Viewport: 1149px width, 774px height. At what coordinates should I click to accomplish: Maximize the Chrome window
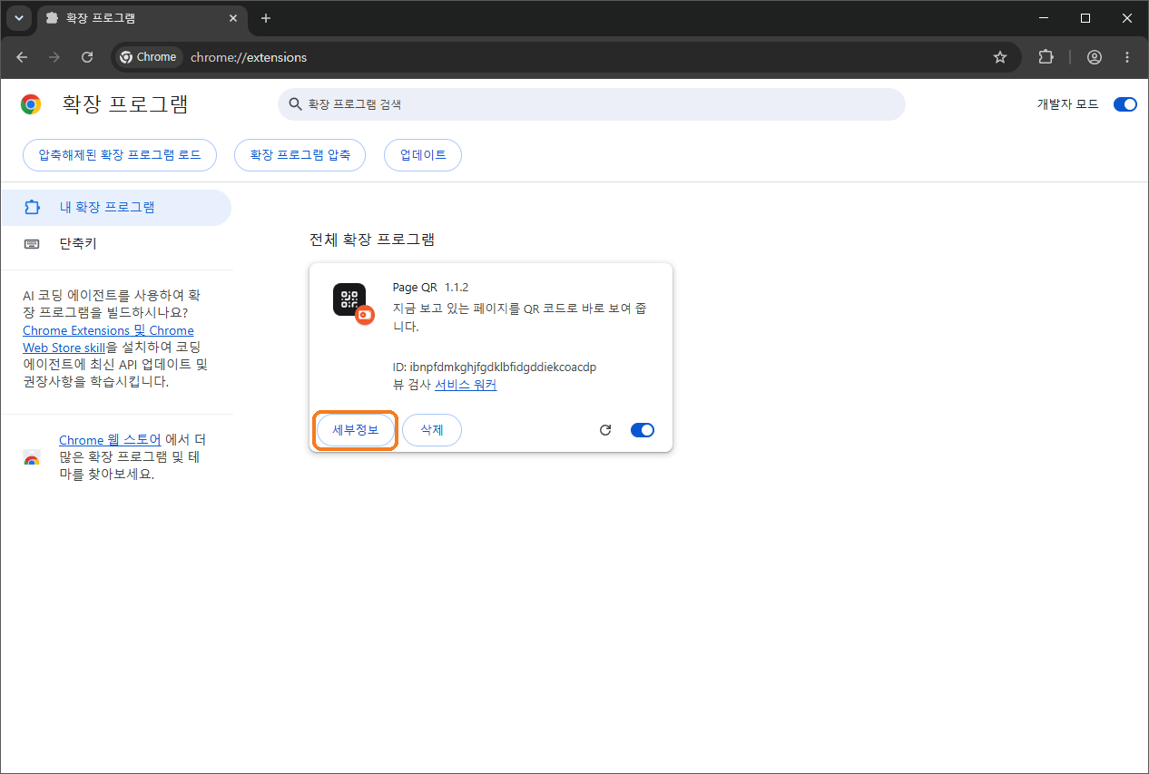1085,18
